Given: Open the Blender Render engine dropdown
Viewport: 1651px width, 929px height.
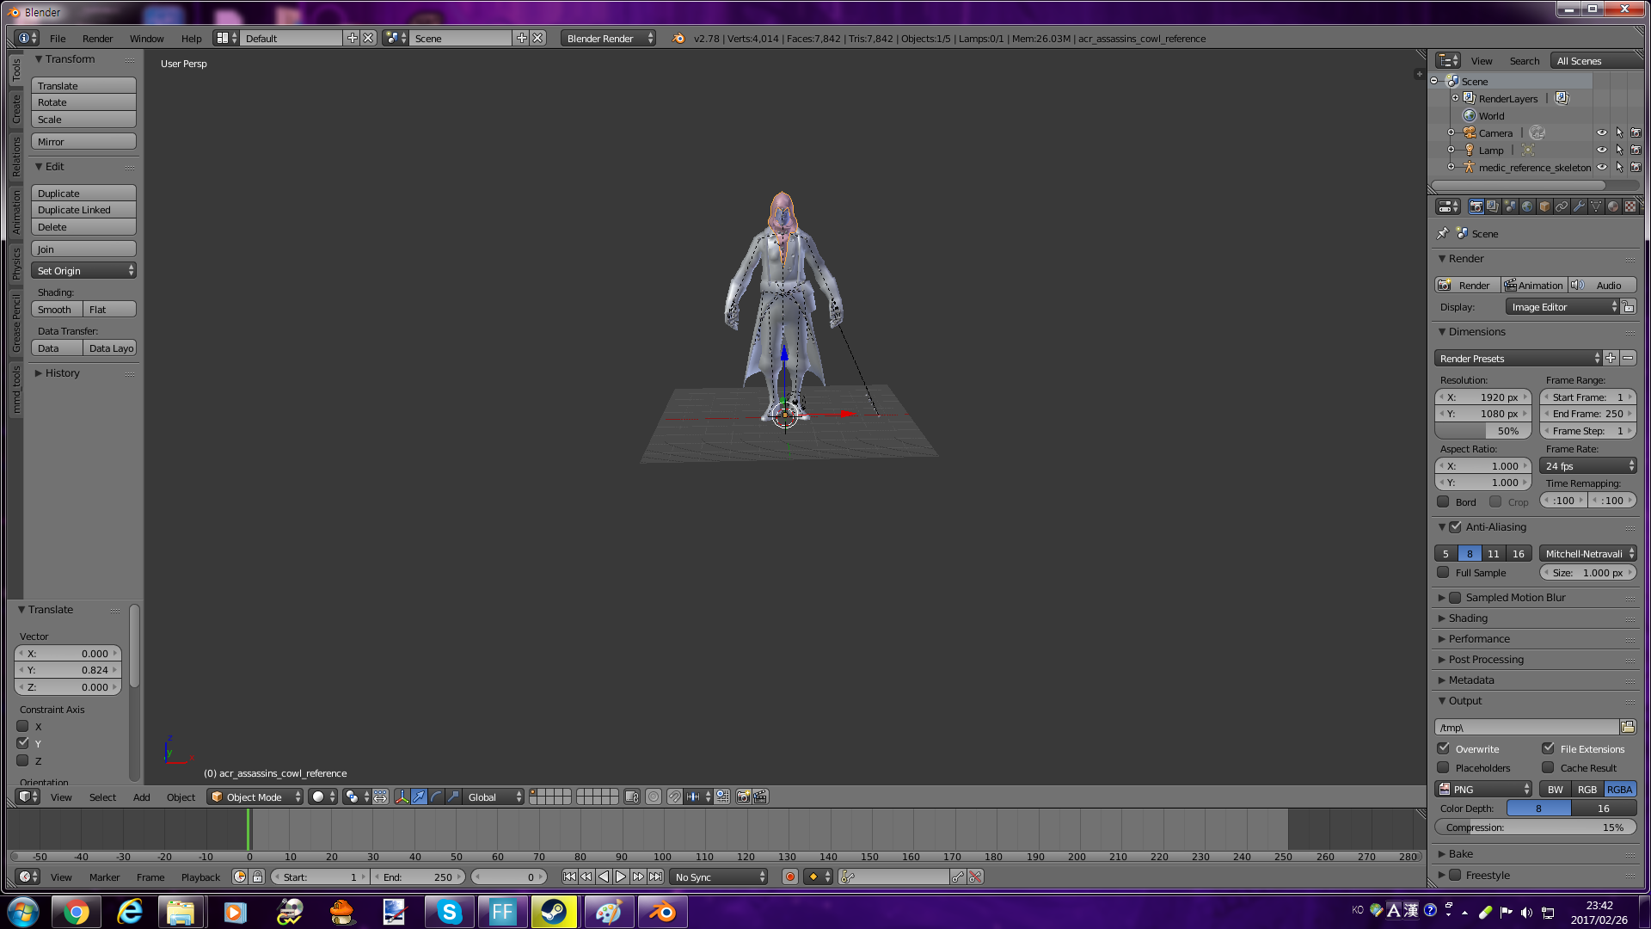Looking at the screenshot, I should click(x=609, y=39).
